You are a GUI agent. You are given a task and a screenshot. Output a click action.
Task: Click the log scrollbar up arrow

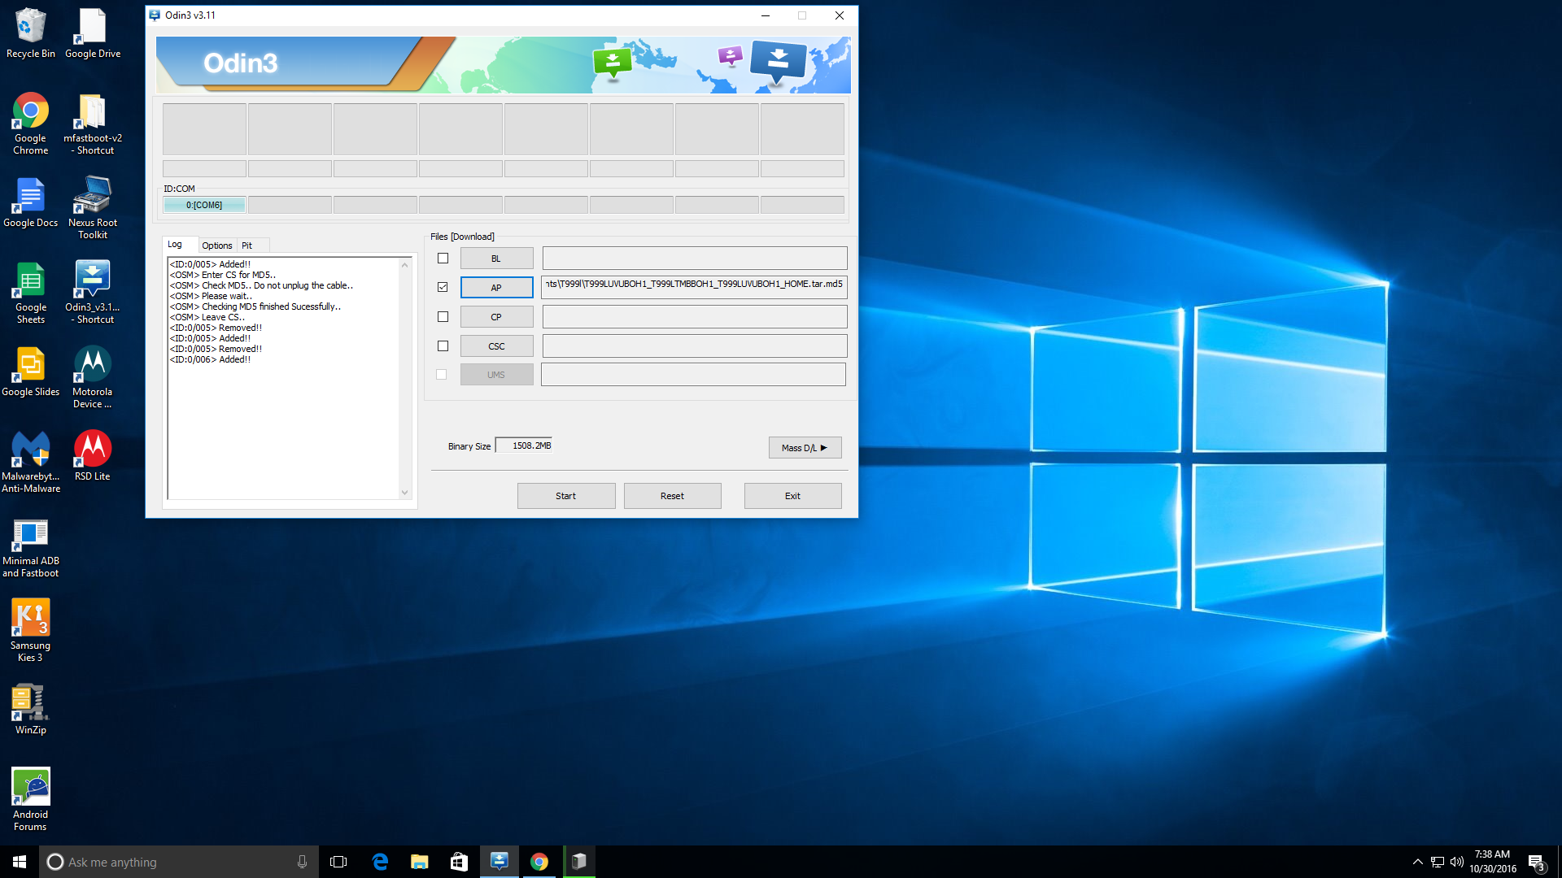point(404,265)
